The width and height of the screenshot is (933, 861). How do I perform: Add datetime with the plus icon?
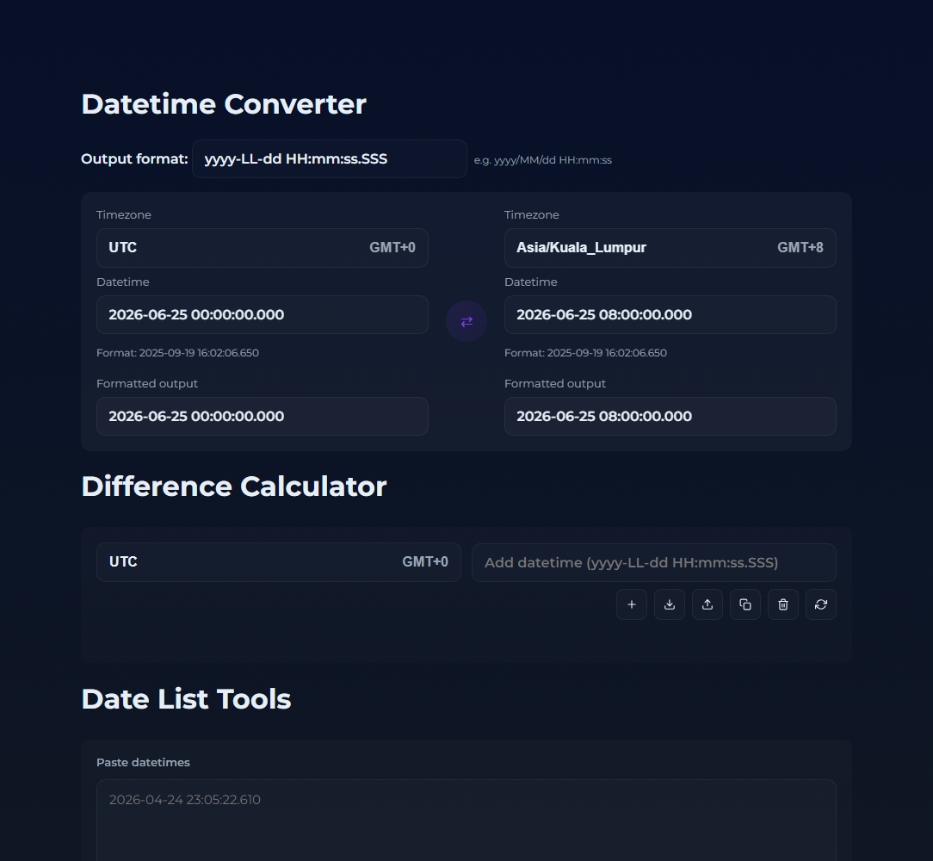click(631, 604)
